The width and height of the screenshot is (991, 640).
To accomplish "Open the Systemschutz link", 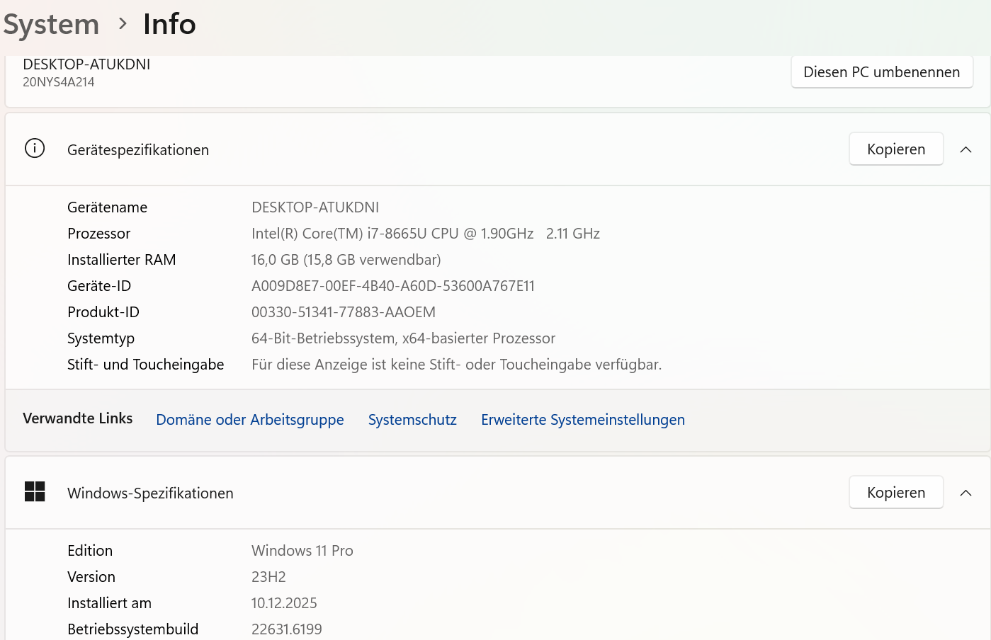I will point(412,420).
